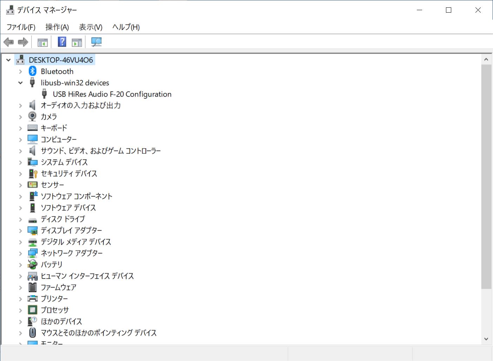Screen dimensions: 493x361
Task: Collapse the DESKTOP-46VU4O6 root node
Action: 8,60
